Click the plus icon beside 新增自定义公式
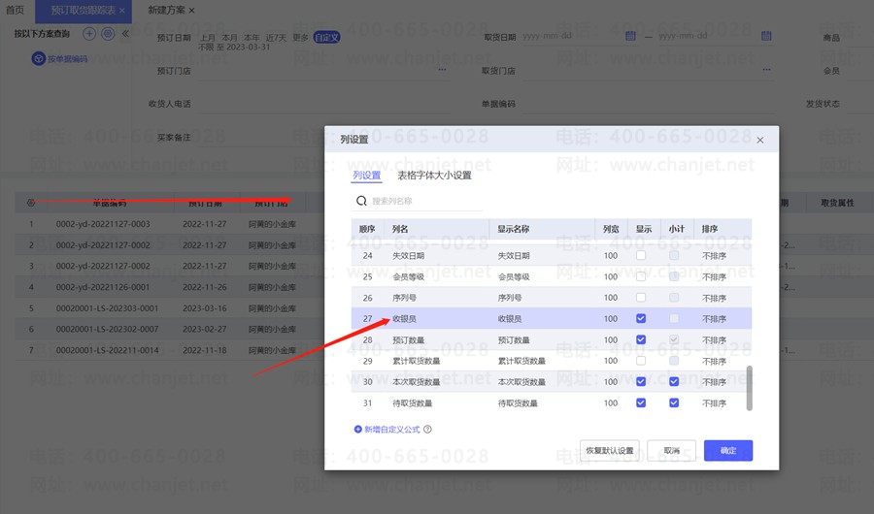Screen dimensions: 874x514 pos(357,429)
